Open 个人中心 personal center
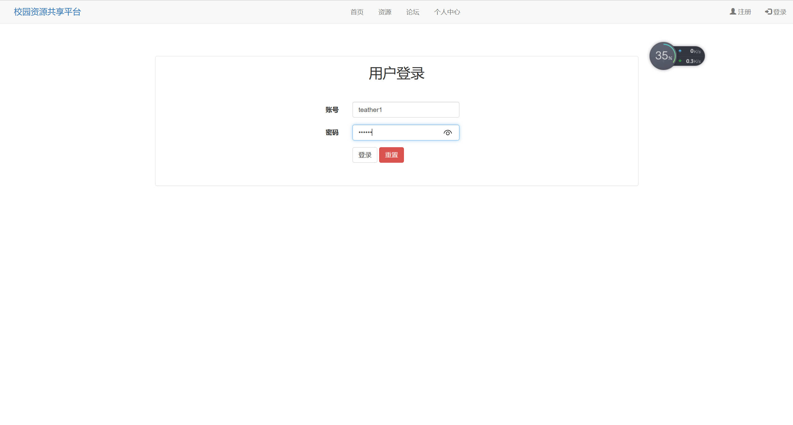793x425 pixels. pos(447,12)
